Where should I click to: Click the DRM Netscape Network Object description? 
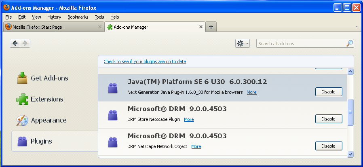click(157, 146)
